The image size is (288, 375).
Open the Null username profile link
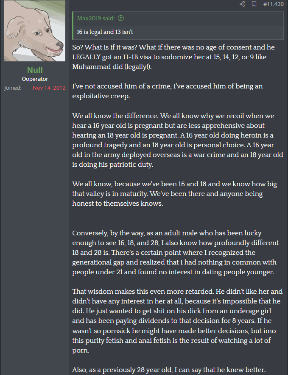(x=35, y=70)
